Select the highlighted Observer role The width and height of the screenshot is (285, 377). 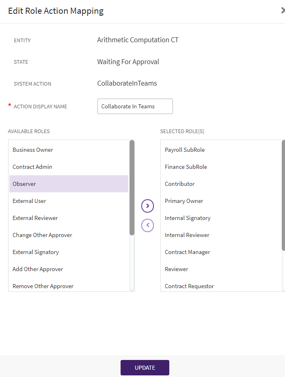(x=24, y=184)
